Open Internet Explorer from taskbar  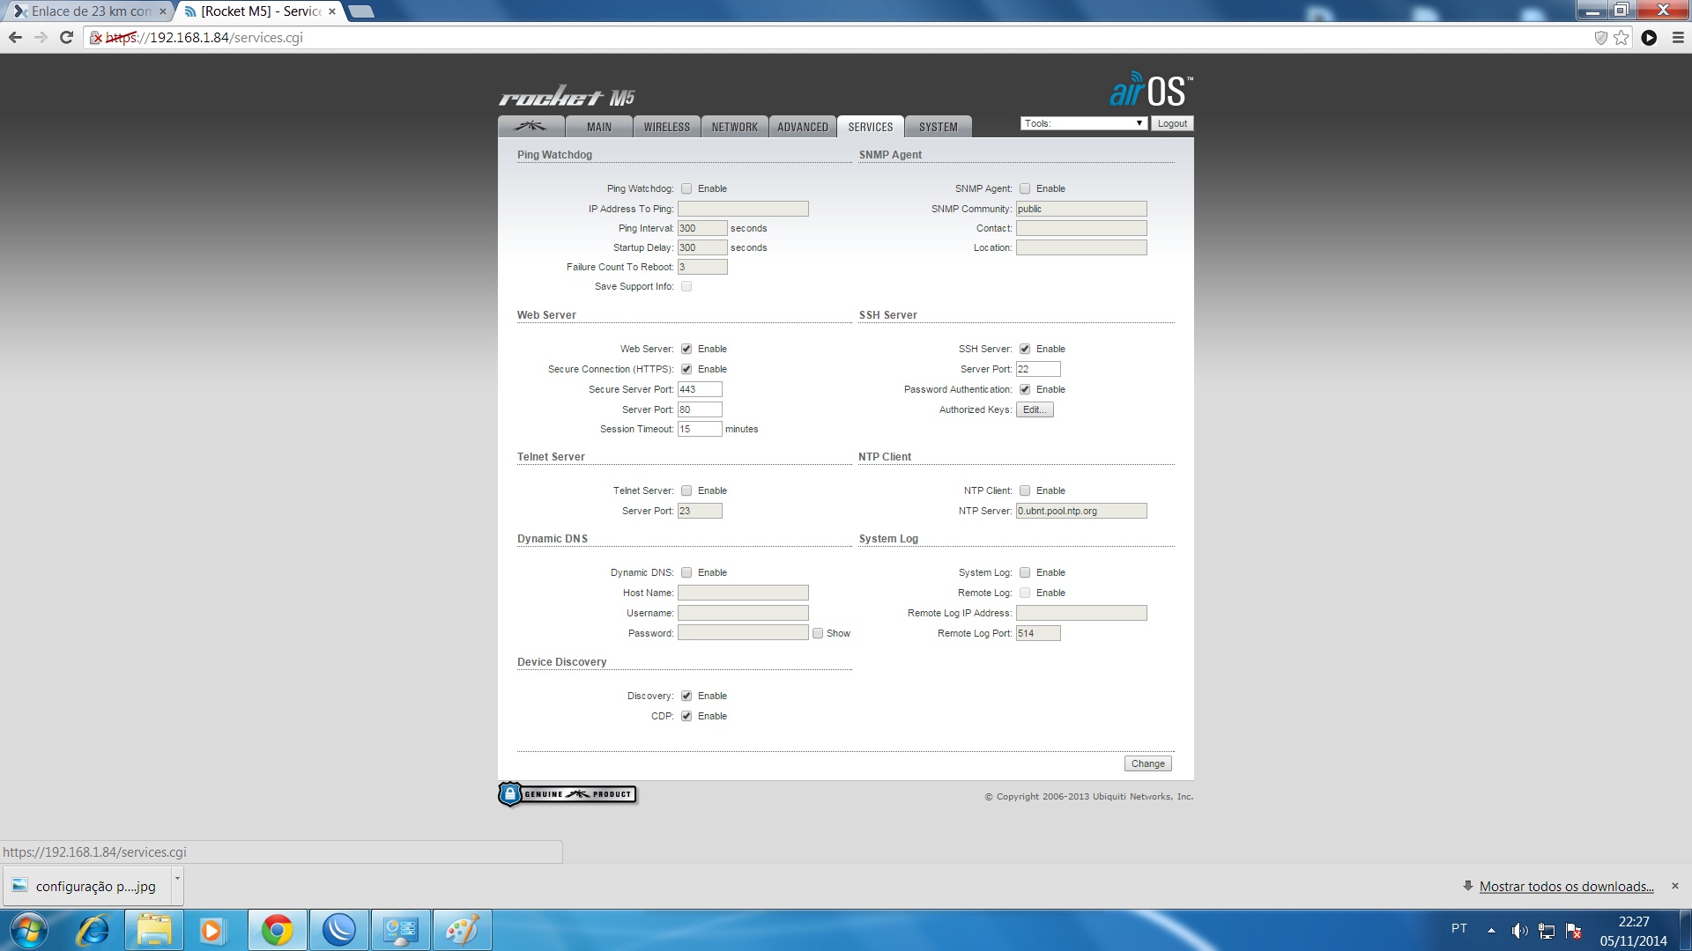coord(93,930)
